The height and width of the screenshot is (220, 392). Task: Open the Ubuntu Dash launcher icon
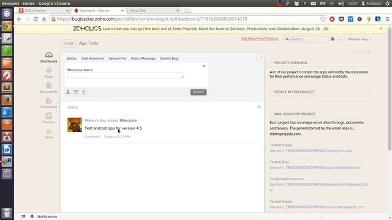point(7,13)
